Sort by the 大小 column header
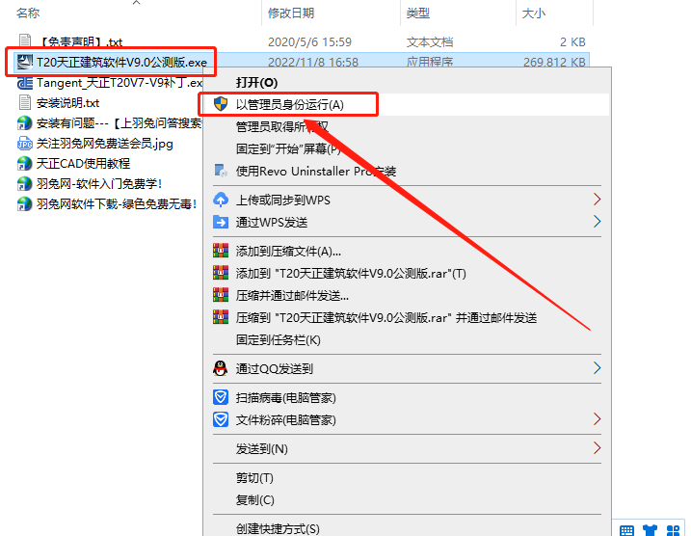Image resolution: width=691 pixels, height=536 pixels. 533,13
